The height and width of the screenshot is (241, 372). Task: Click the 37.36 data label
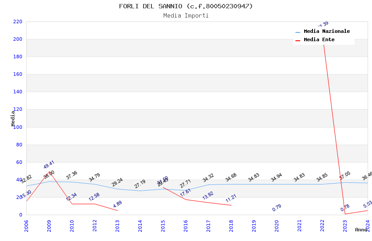(72, 175)
